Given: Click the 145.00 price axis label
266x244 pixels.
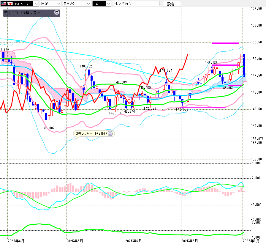Looking at the screenshot, I should tap(256, 92).
